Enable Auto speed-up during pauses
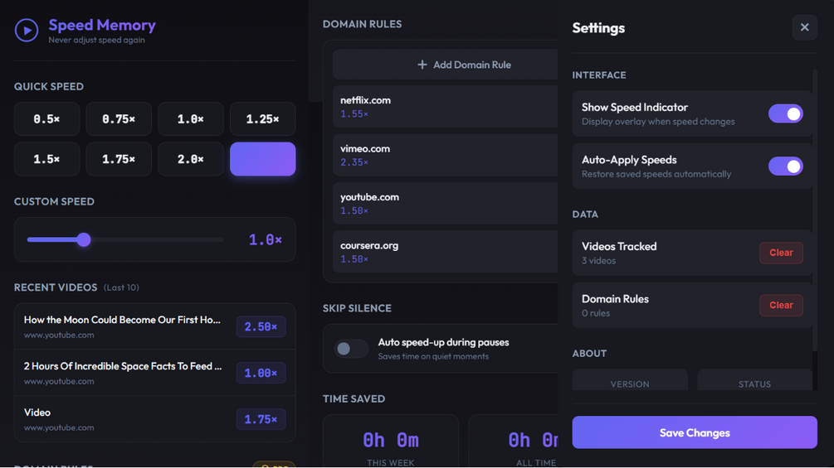 click(x=351, y=349)
